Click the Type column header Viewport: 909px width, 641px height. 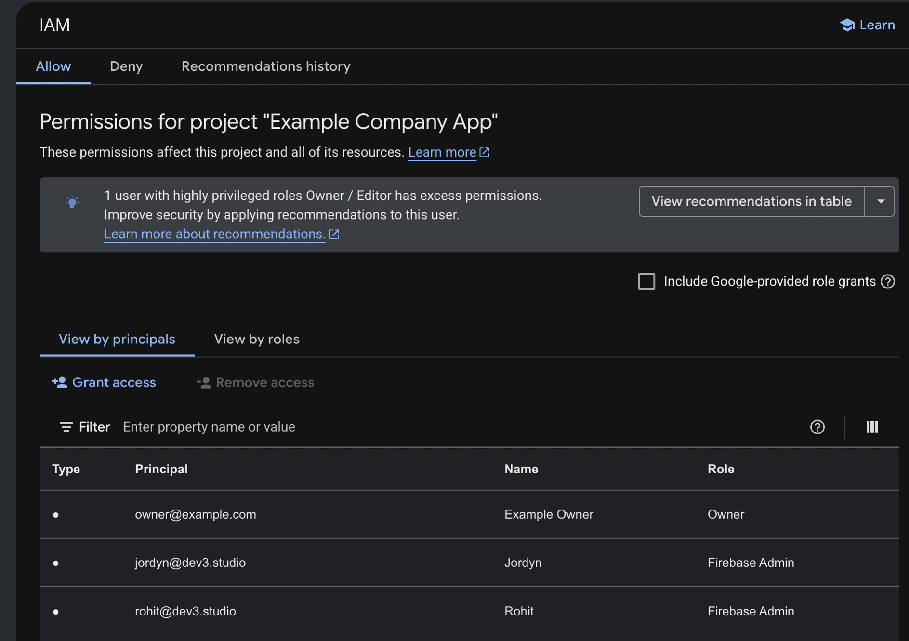coord(66,469)
